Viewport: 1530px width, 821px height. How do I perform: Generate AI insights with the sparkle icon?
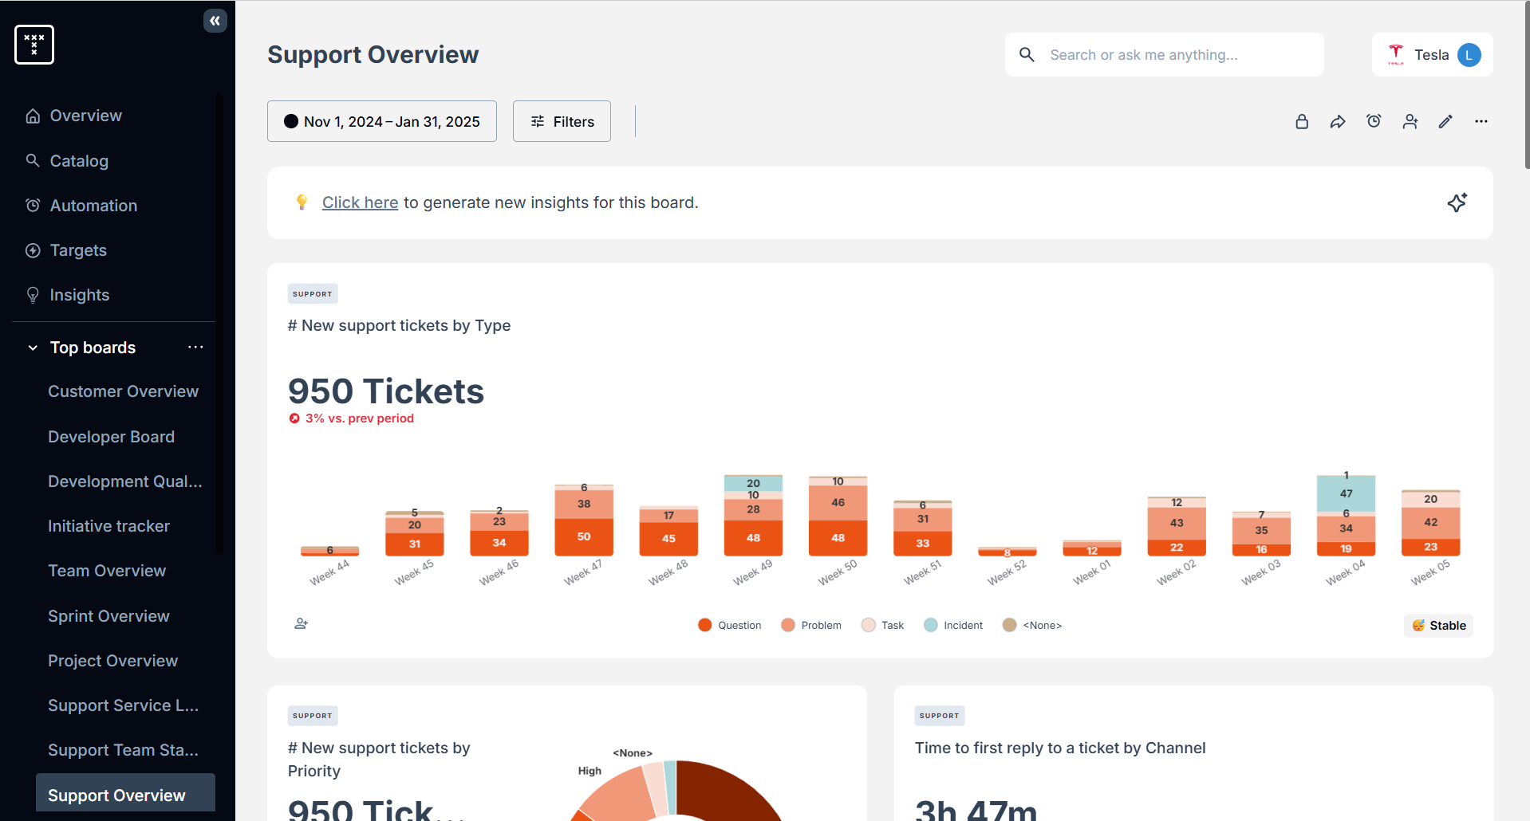point(1457,202)
